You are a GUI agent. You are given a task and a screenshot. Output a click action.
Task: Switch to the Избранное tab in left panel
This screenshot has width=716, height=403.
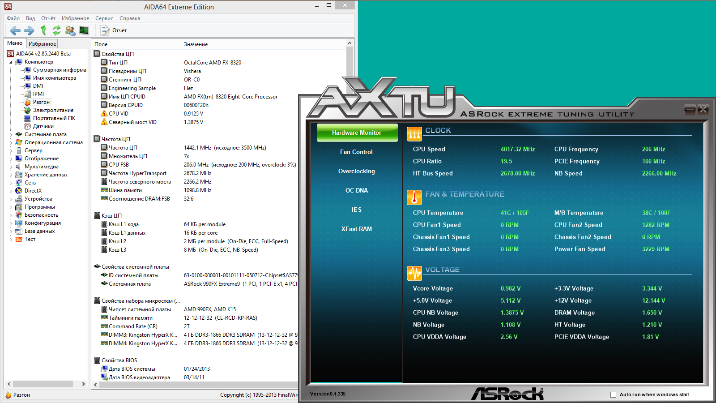tap(42, 44)
